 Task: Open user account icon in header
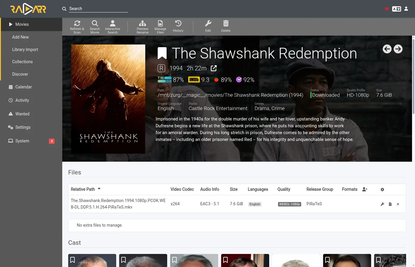pyautogui.click(x=406, y=9)
